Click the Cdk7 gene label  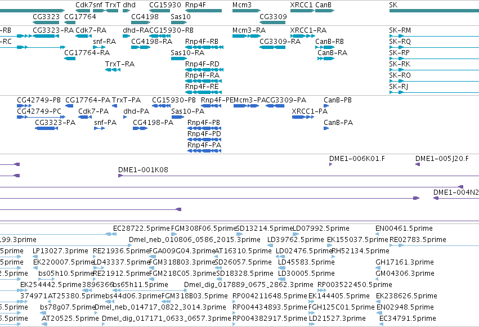(84, 5)
